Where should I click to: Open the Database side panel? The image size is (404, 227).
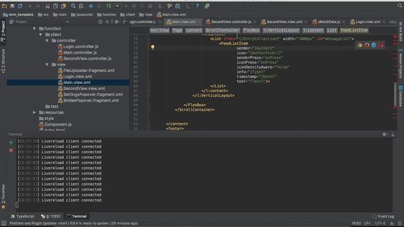[x=401, y=96]
